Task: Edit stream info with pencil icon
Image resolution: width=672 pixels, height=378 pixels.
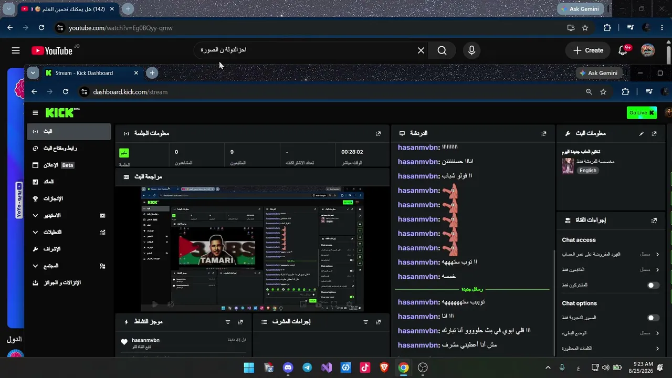Action: point(642,133)
